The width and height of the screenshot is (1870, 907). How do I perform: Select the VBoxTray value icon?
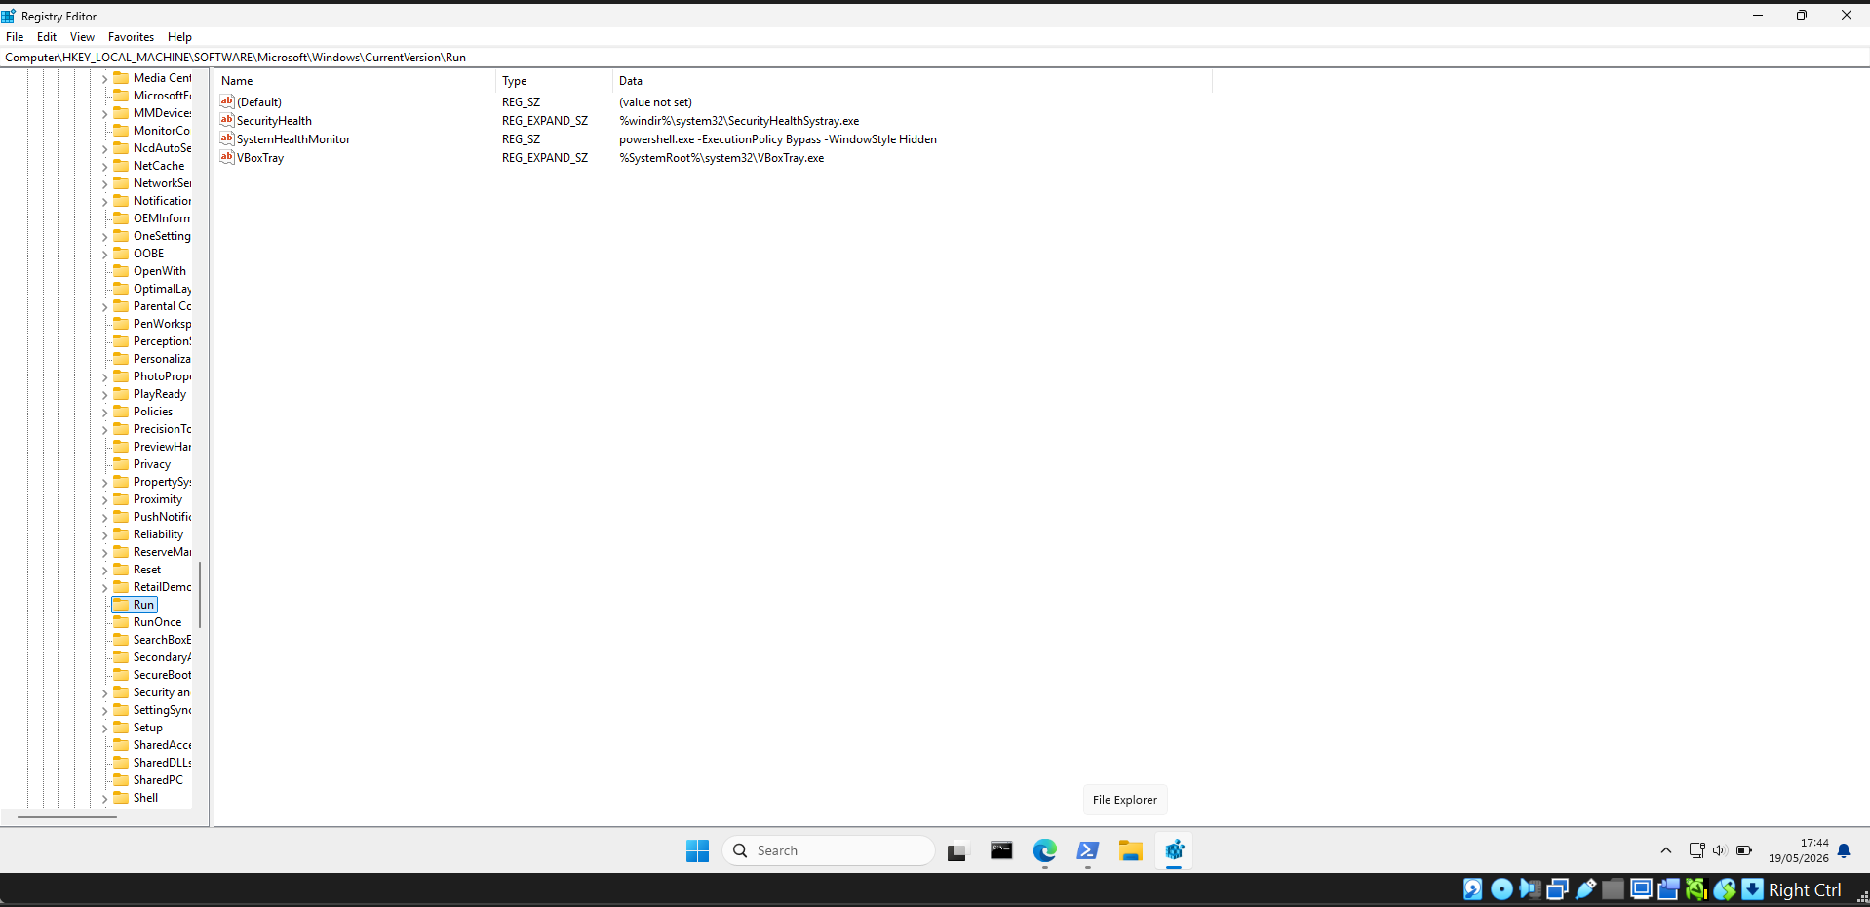coord(227,157)
